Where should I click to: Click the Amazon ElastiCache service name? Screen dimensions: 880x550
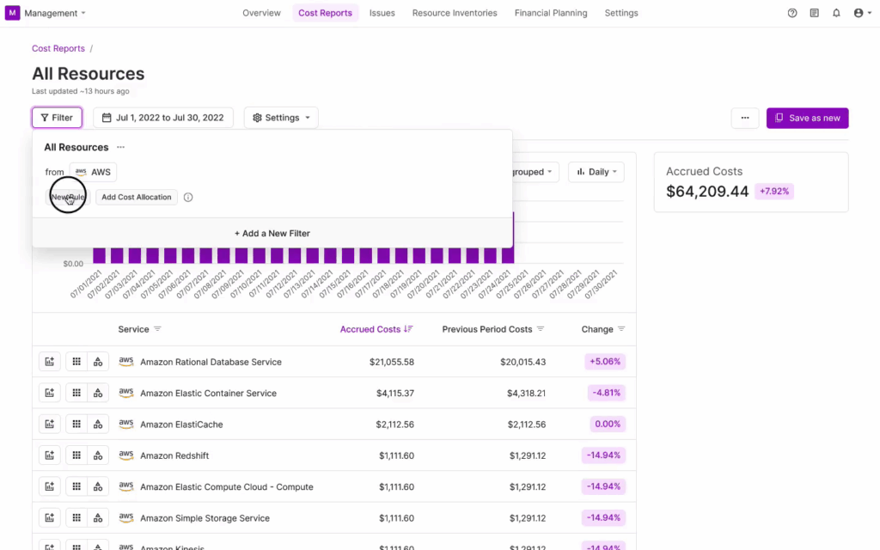coord(181,425)
